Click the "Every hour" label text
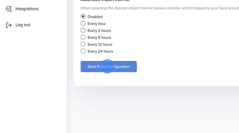 coord(97,24)
